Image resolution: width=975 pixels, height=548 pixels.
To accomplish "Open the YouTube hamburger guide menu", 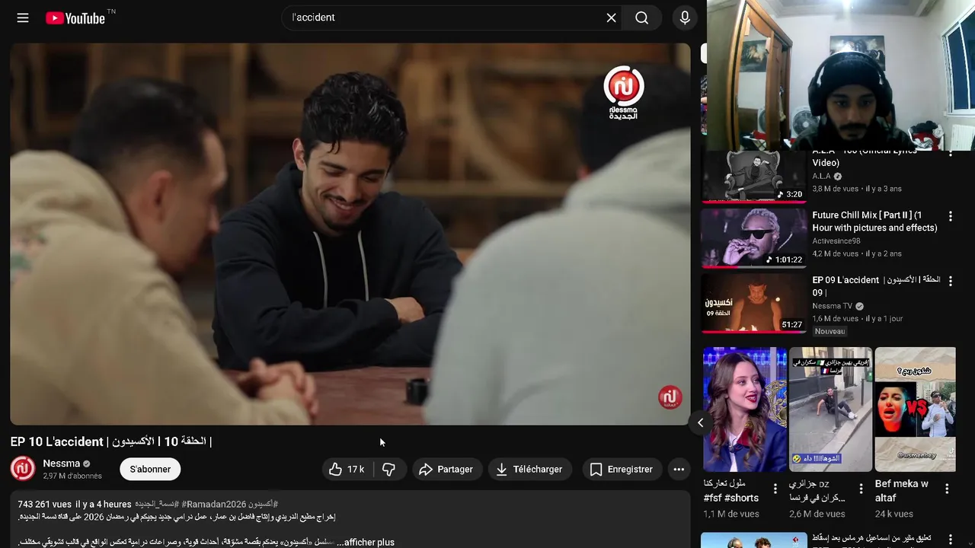I will pyautogui.click(x=23, y=18).
